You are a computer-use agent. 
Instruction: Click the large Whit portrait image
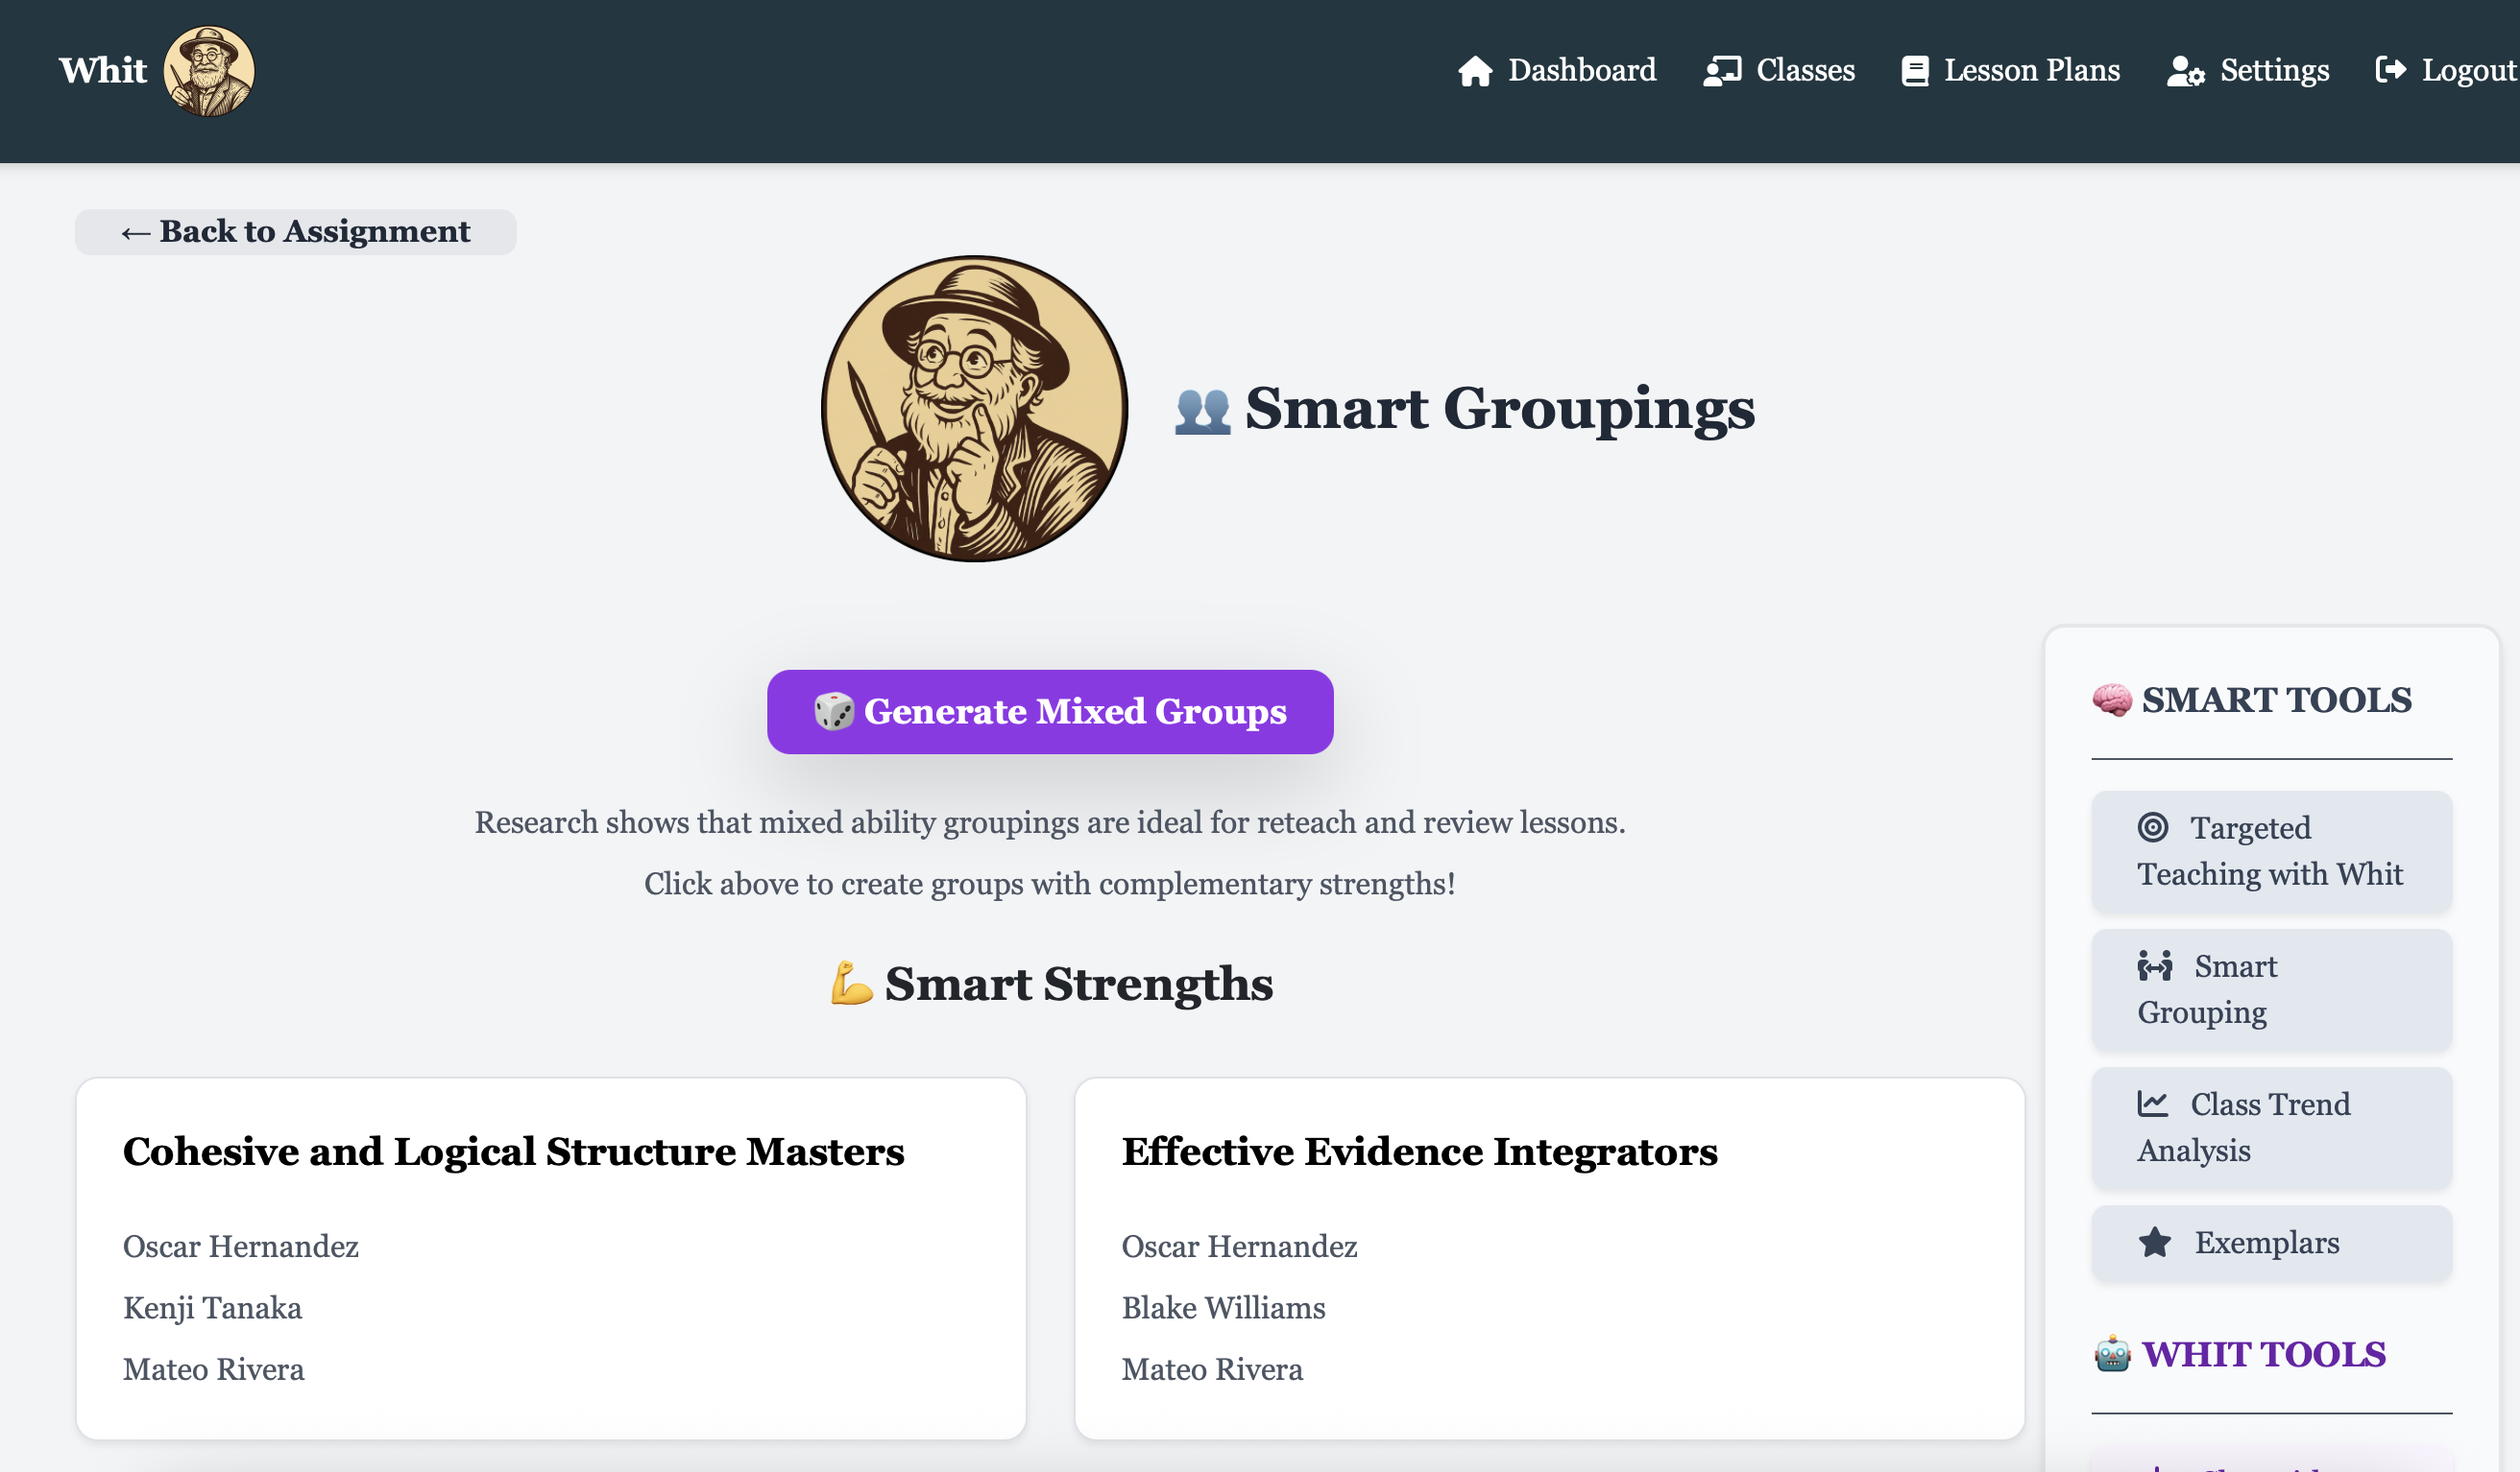tap(974, 409)
